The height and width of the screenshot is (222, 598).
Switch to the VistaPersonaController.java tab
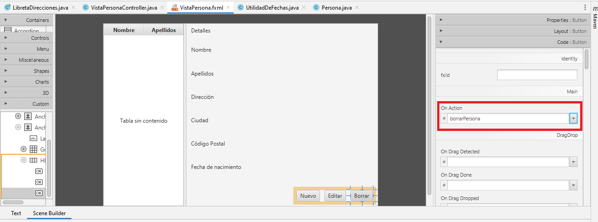coord(124,8)
